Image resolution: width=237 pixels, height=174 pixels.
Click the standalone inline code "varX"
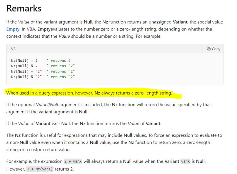185,162
